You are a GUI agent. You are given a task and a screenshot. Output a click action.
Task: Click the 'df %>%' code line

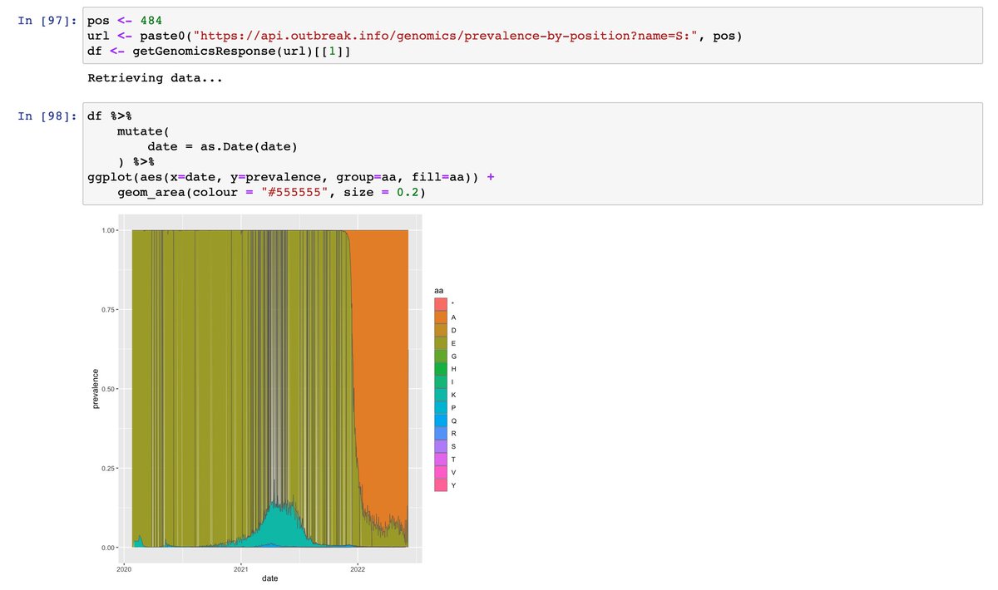pyautogui.click(x=110, y=117)
